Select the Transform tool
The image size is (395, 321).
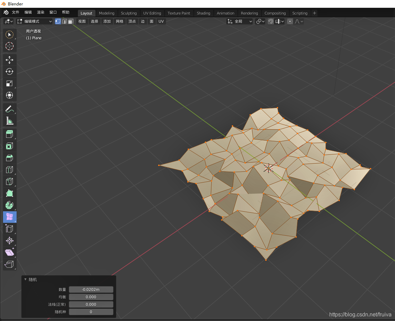pos(9,95)
